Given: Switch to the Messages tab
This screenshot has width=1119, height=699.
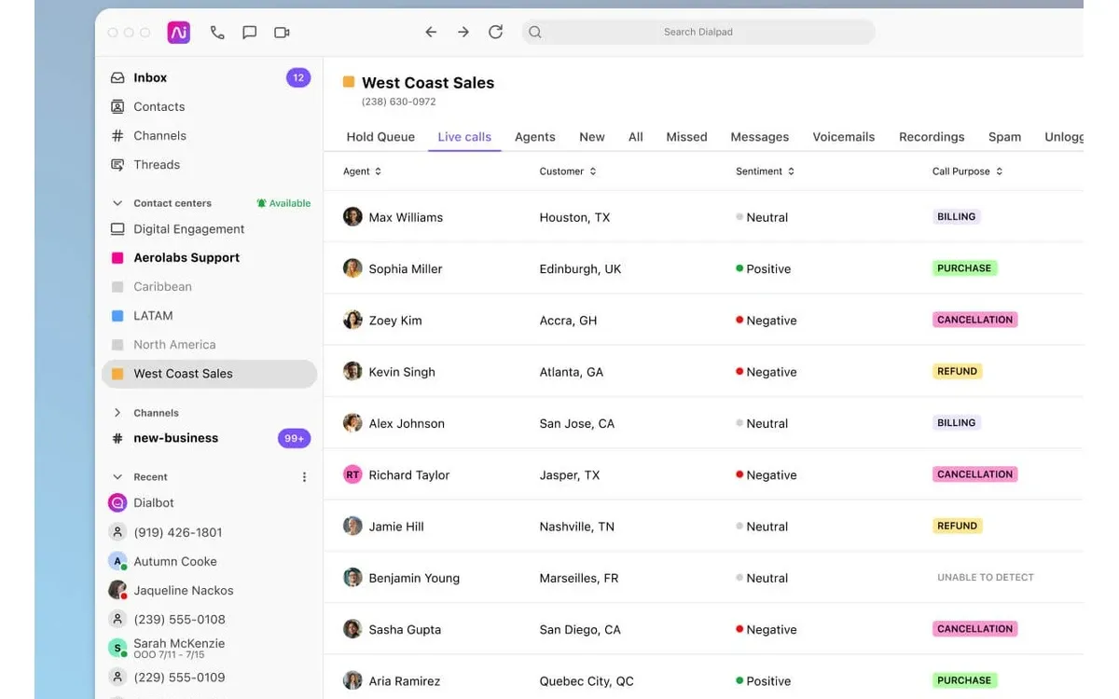Looking at the screenshot, I should pos(760,137).
